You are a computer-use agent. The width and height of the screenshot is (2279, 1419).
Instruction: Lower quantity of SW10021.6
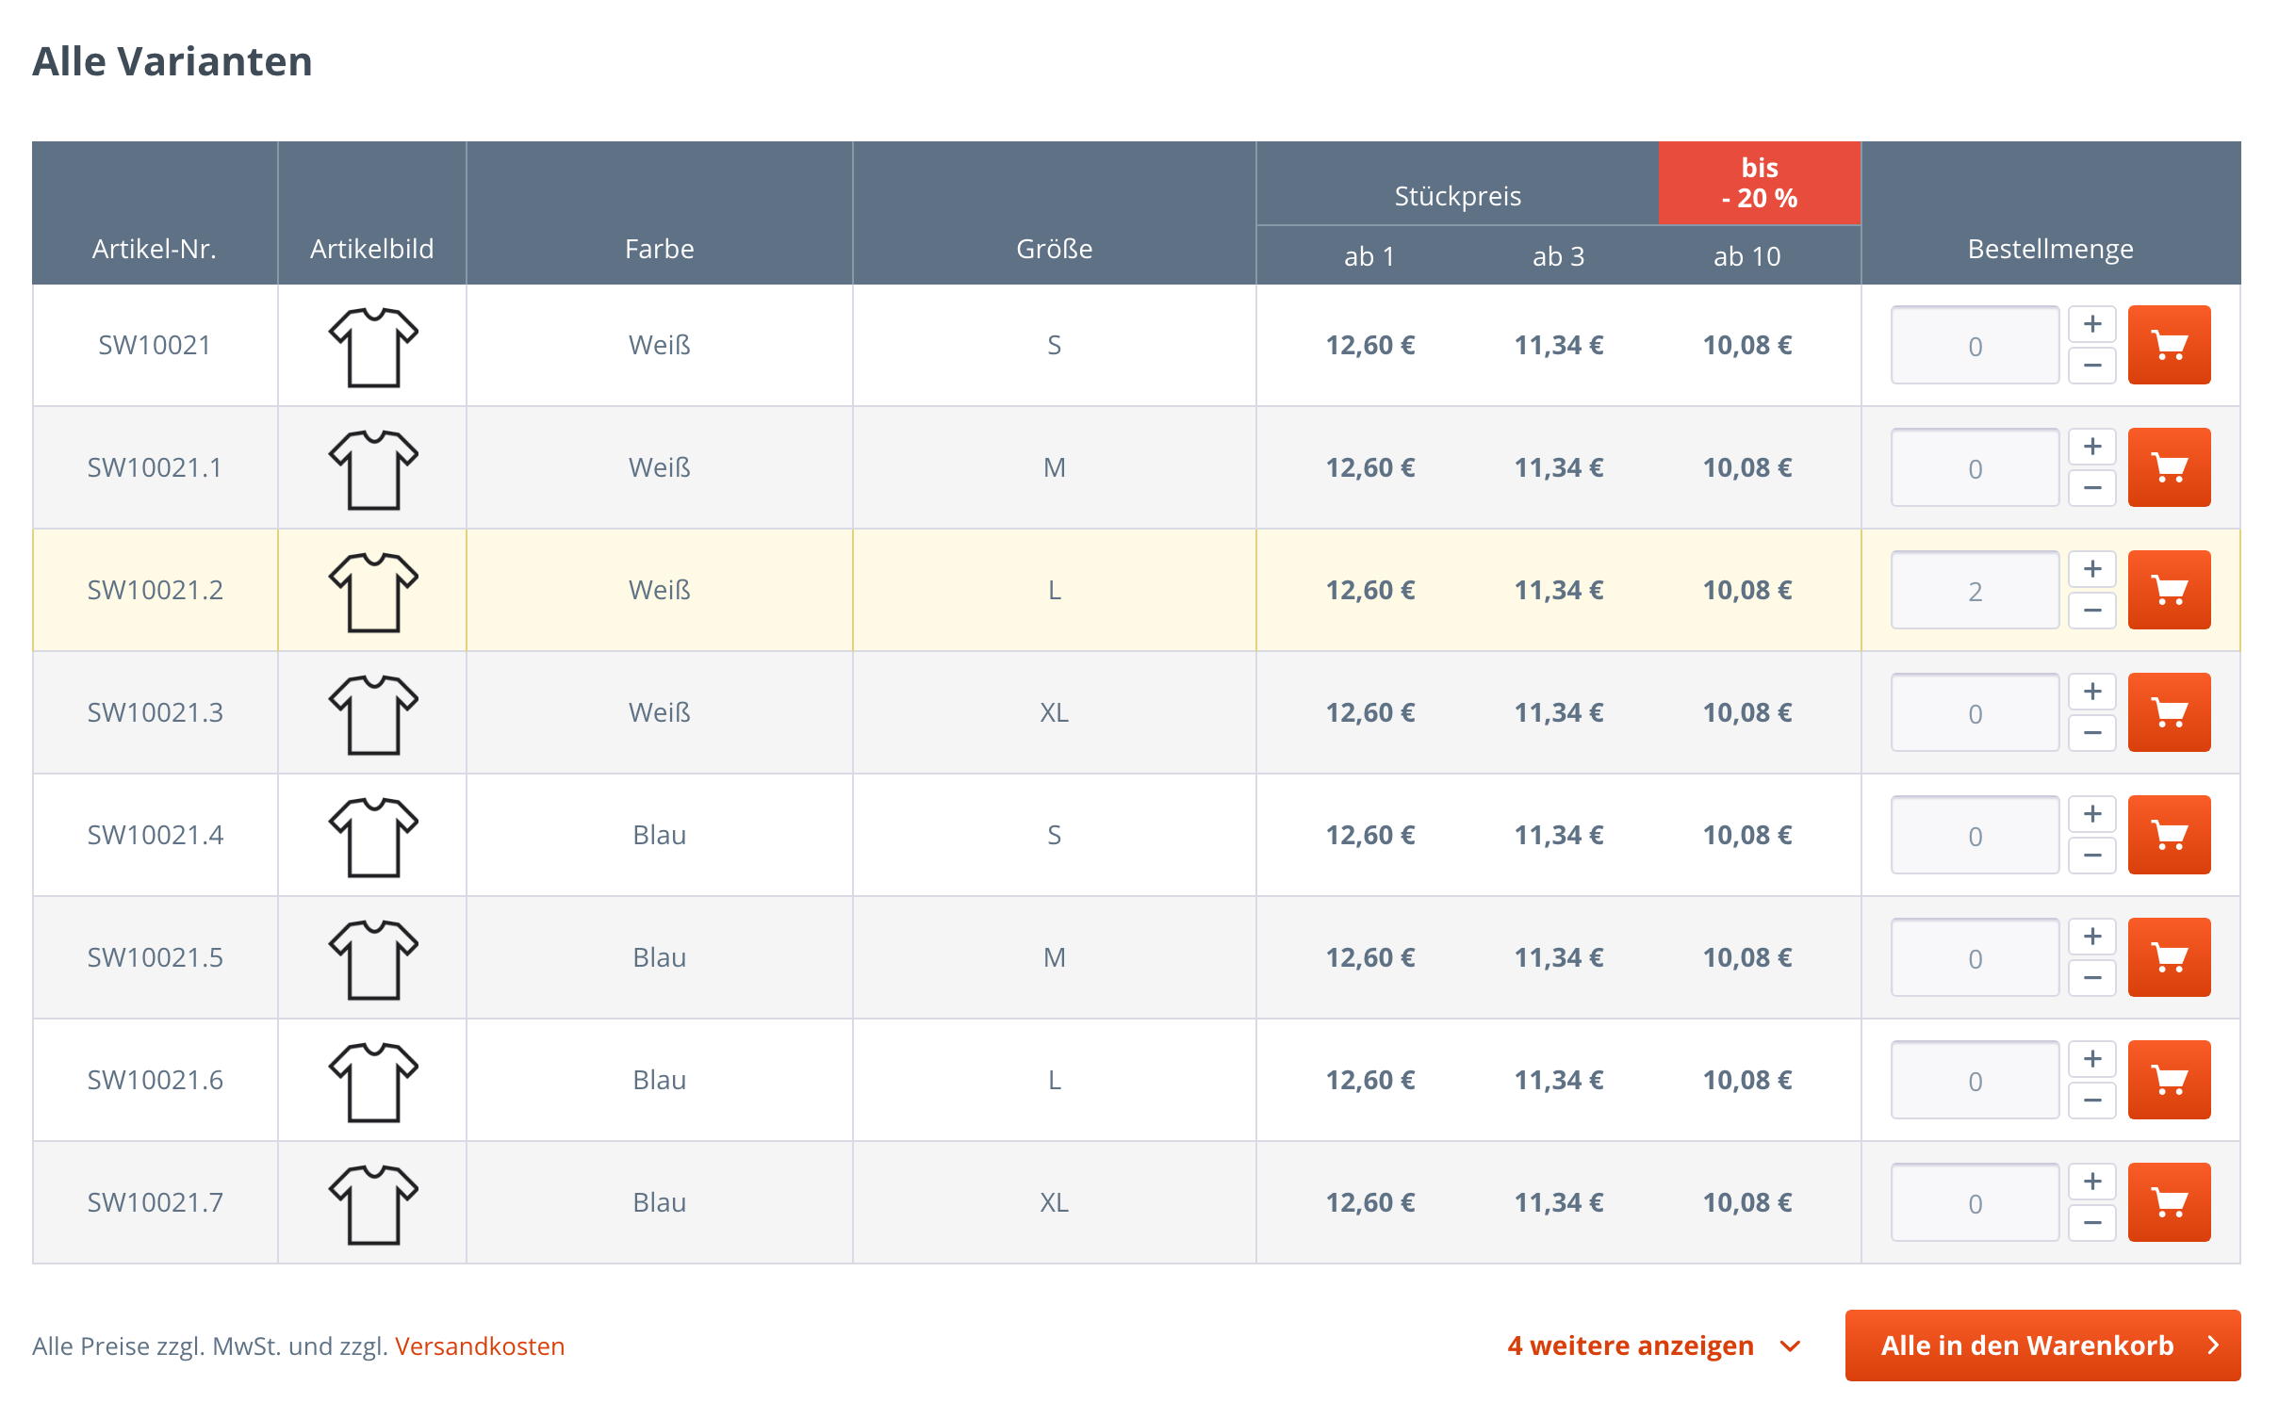[2092, 1101]
